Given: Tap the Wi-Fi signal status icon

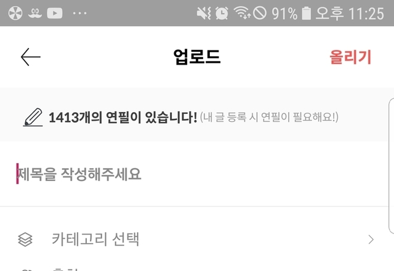Looking at the screenshot, I should 242,12.
